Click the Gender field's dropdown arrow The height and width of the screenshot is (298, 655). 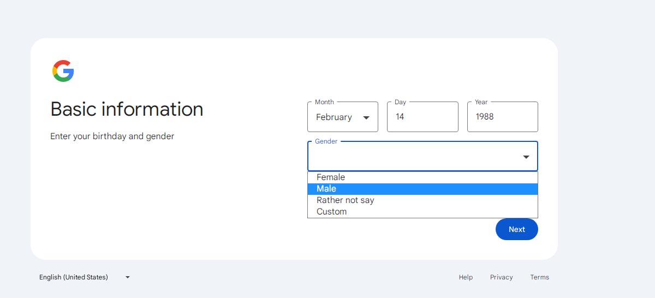(526, 157)
